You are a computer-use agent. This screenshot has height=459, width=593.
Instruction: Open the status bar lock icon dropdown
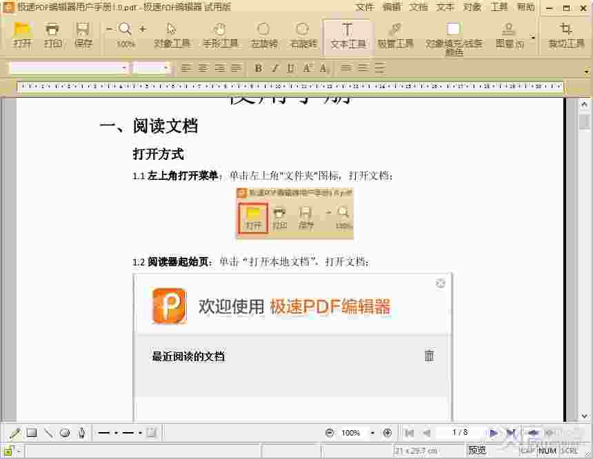pyautogui.click(x=19, y=451)
